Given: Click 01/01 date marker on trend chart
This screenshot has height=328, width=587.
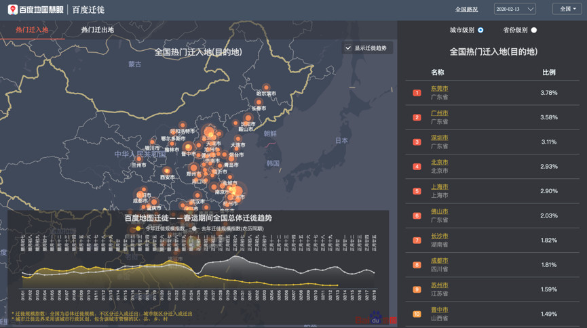Looking at the screenshot, I should point(23,295).
